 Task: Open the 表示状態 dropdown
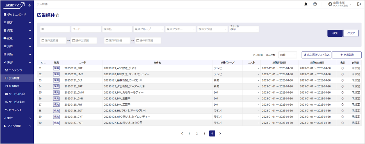(244, 29)
